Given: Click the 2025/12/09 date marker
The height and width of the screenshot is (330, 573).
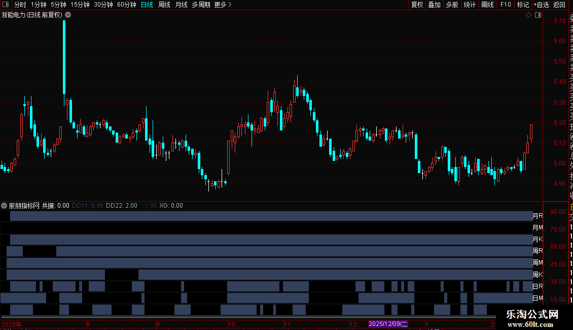Looking at the screenshot, I should click(388, 324).
